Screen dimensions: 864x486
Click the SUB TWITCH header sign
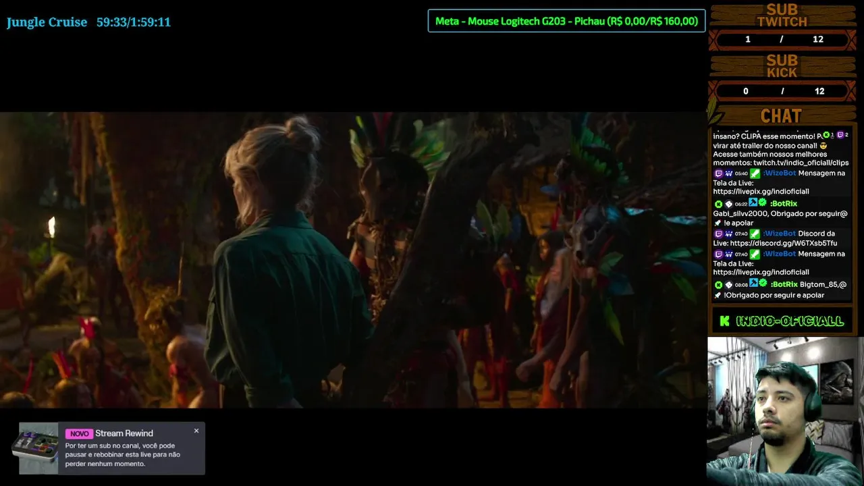pyautogui.click(x=782, y=16)
